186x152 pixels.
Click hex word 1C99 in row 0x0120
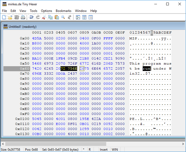(x=84, y=129)
